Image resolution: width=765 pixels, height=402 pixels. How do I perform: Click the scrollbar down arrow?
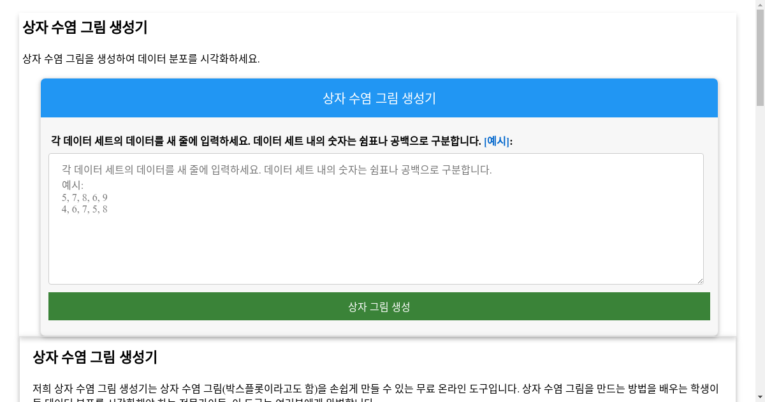pyautogui.click(x=760, y=397)
